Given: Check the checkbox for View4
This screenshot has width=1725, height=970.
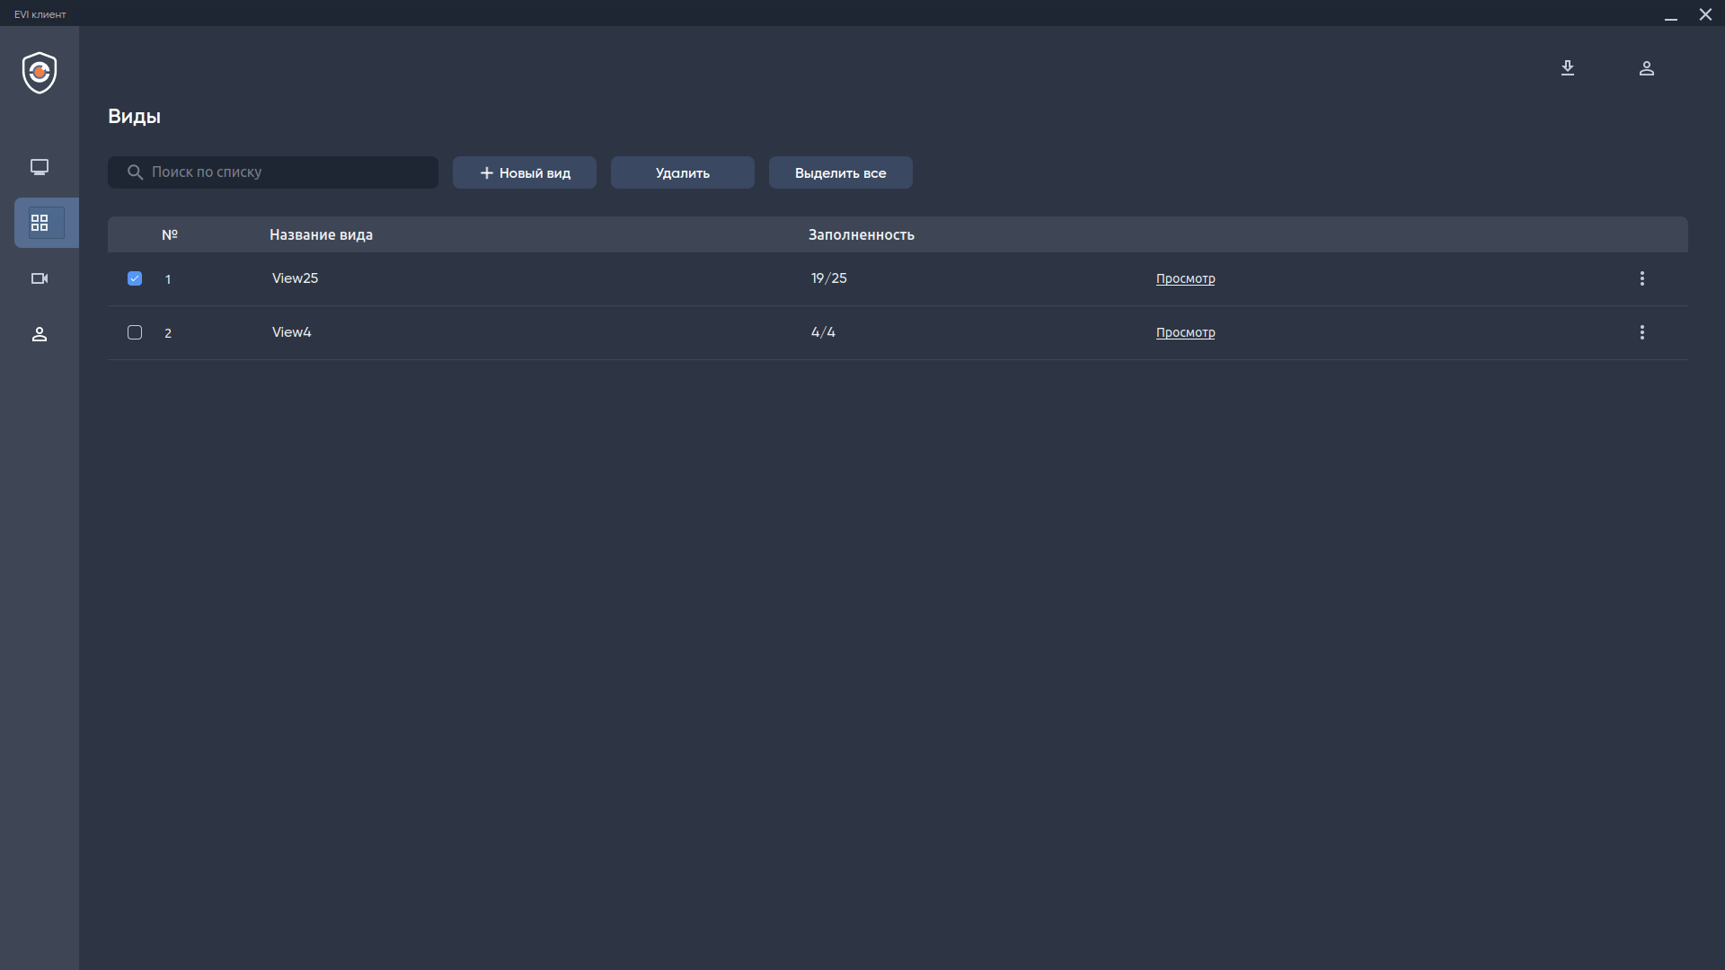Looking at the screenshot, I should [135, 332].
